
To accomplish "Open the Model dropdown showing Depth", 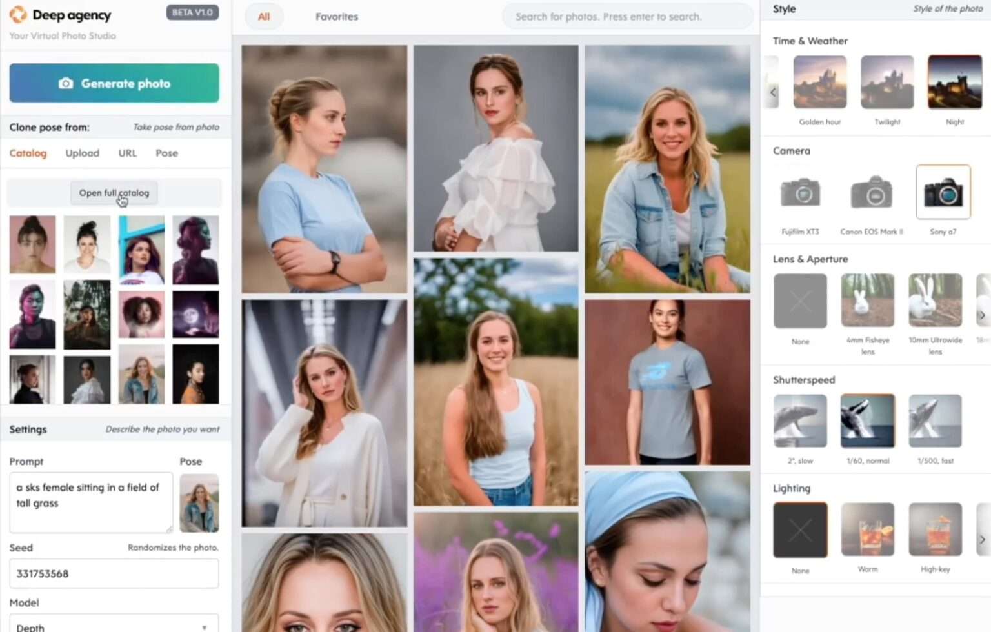I will (x=114, y=624).
